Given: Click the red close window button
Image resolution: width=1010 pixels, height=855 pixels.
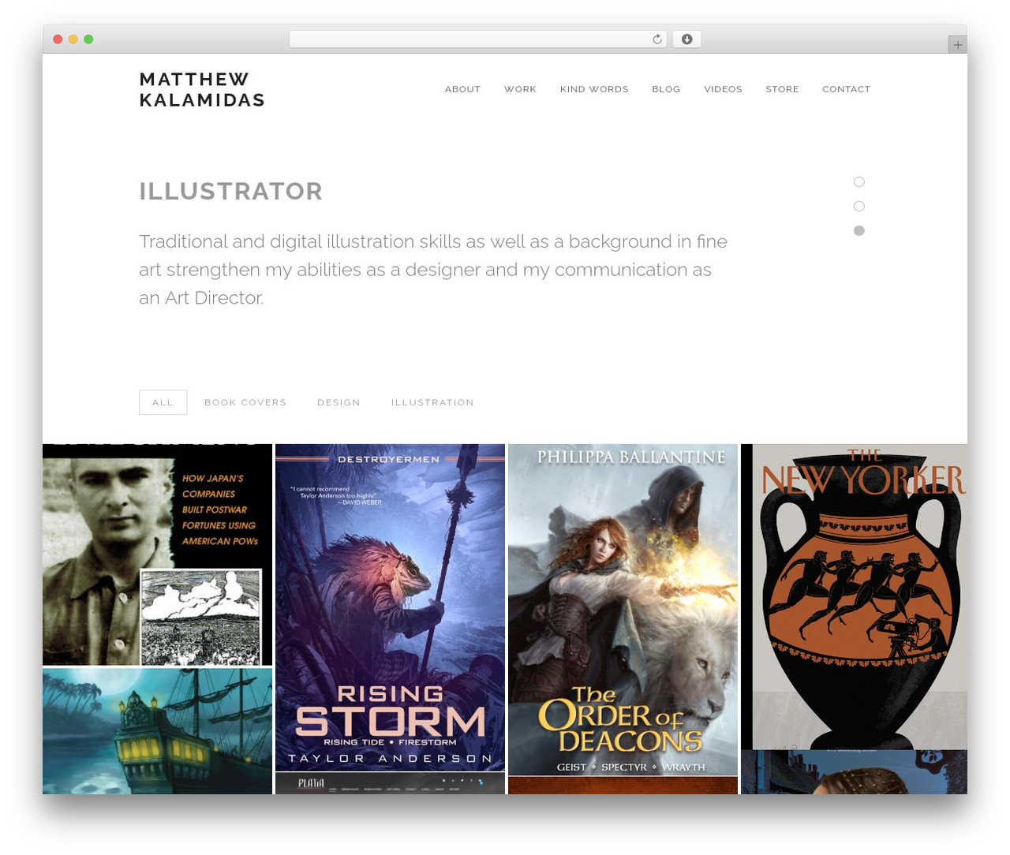Looking at the screenshot, I should pos(58,39).
